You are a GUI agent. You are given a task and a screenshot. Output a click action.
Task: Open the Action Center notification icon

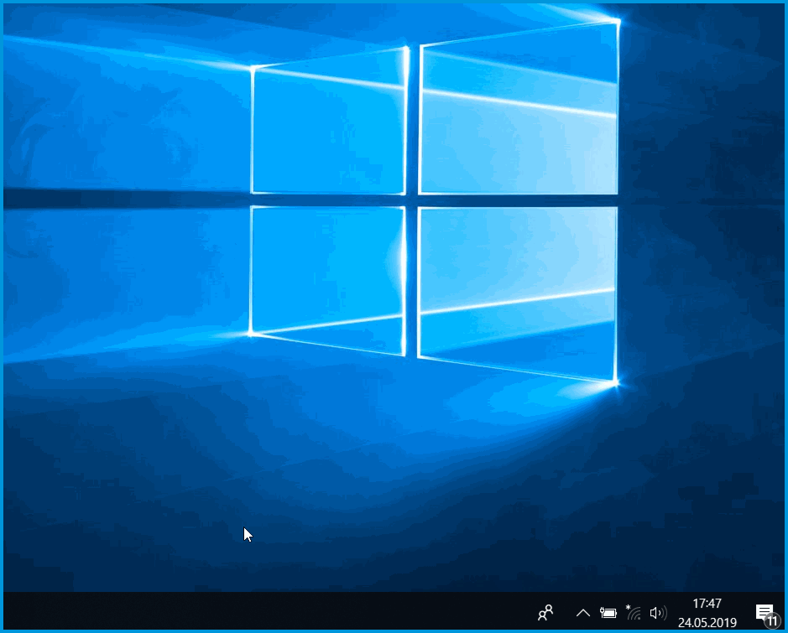pos(763,611)
